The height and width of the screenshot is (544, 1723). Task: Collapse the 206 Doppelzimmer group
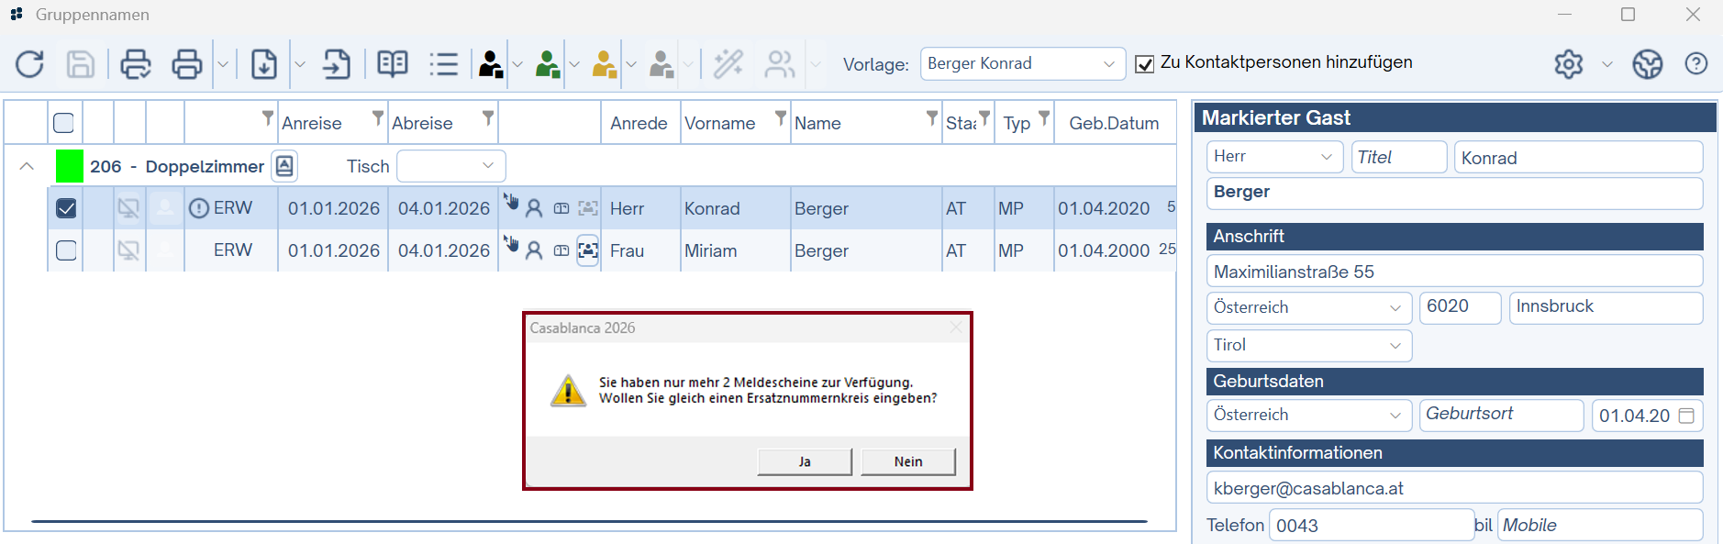tap(27, 166)
